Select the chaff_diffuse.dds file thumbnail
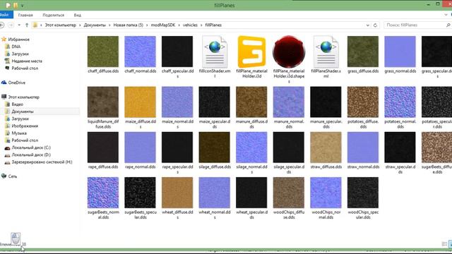 (103, 52)
